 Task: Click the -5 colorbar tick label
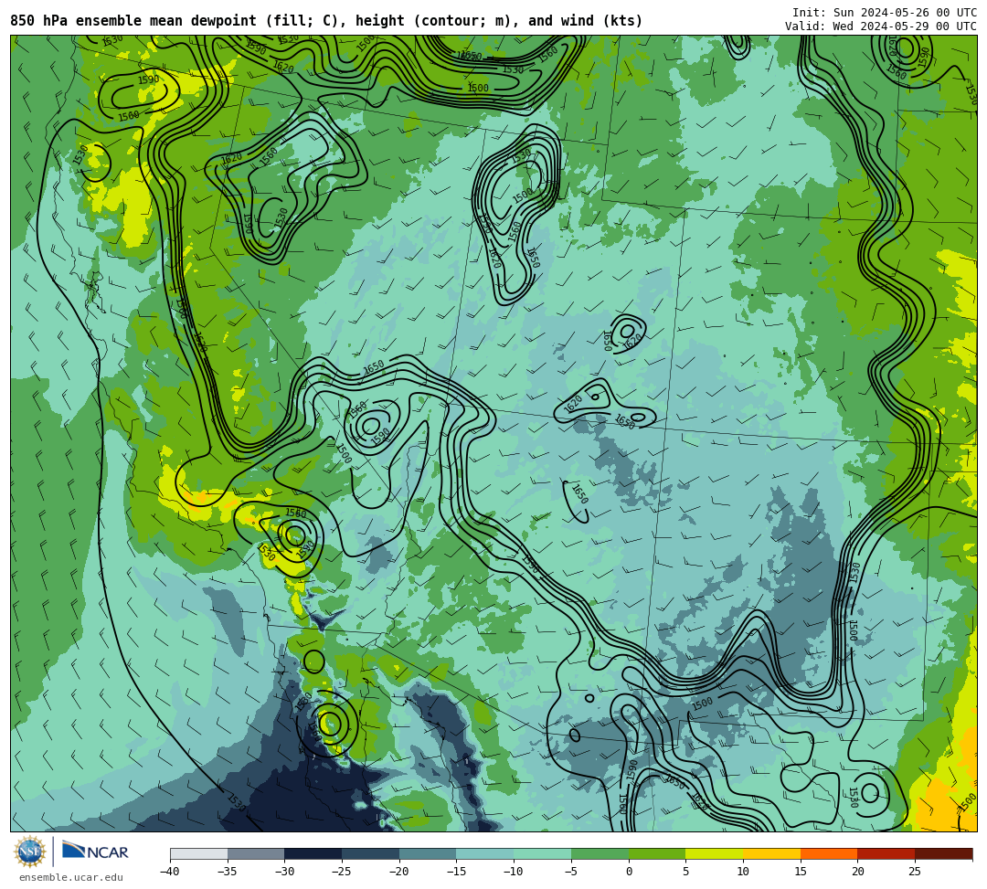[x=571, y=872]
